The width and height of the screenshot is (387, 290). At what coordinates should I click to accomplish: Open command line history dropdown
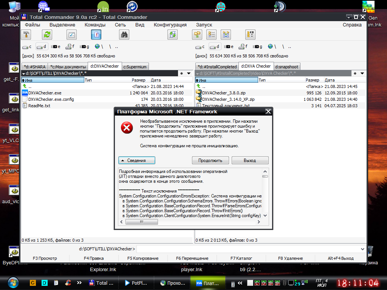(362, 249)
